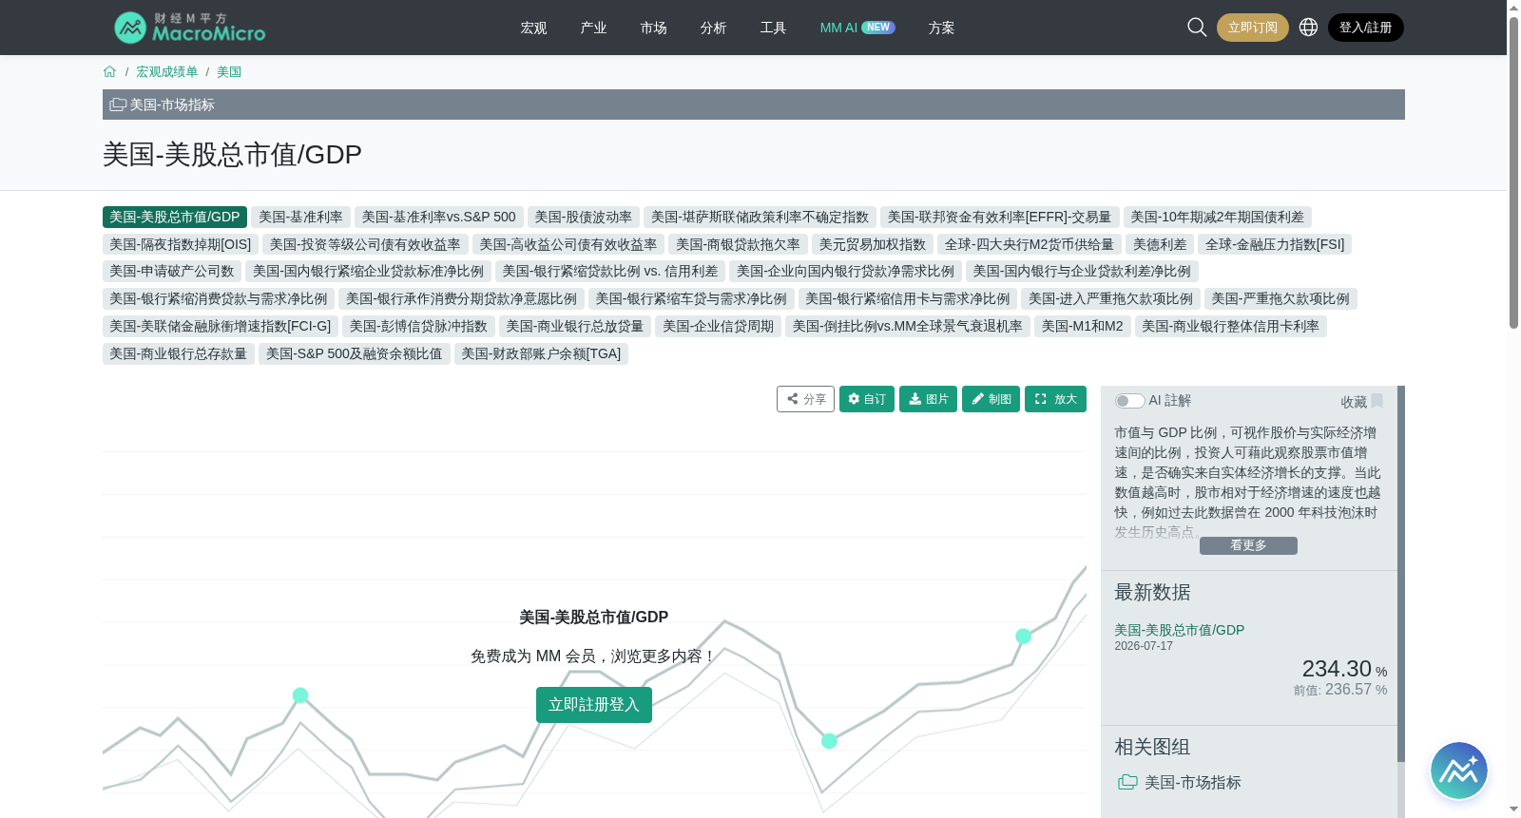The width and height of the screenshot is (1521, 818).
Task: Select the 美国-M1和M2 chart tag
Action: click(x=1082, y=327)
